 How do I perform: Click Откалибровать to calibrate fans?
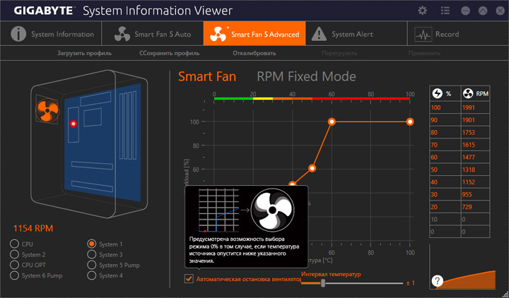click(x=255, y=53)
